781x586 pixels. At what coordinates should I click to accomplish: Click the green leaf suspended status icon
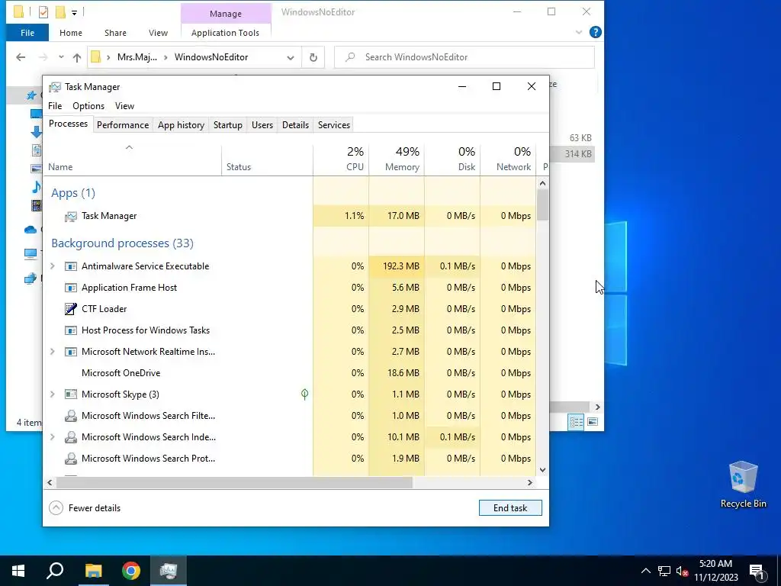304,394
